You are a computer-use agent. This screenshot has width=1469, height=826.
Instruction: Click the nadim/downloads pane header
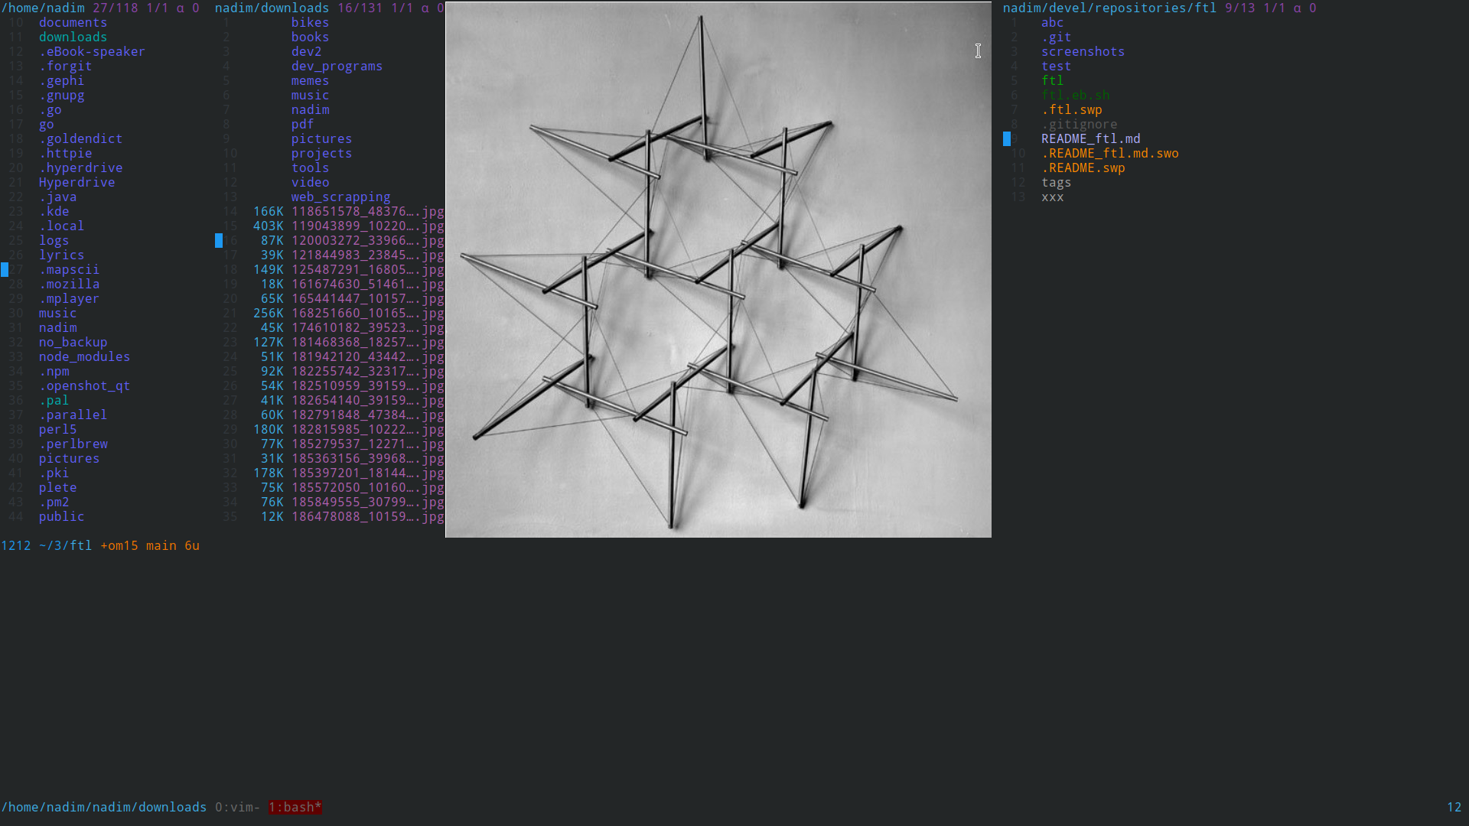pos(329,8)
